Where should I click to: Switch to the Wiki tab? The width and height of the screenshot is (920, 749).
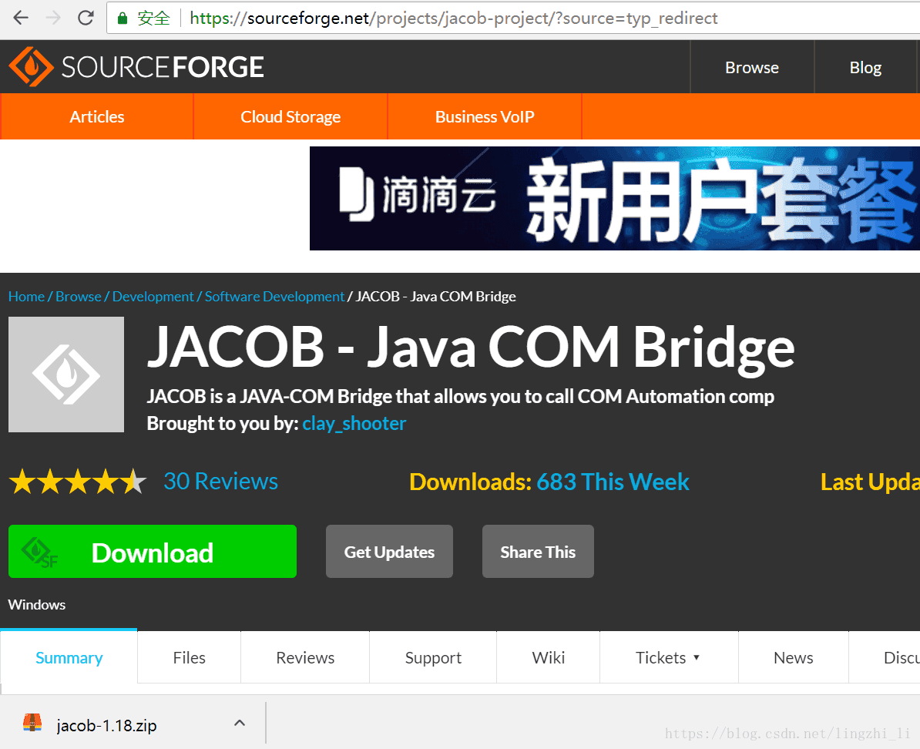coord(548,657)
